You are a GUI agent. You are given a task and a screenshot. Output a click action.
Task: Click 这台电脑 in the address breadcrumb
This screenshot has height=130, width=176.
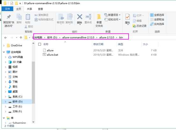point(37,37)
